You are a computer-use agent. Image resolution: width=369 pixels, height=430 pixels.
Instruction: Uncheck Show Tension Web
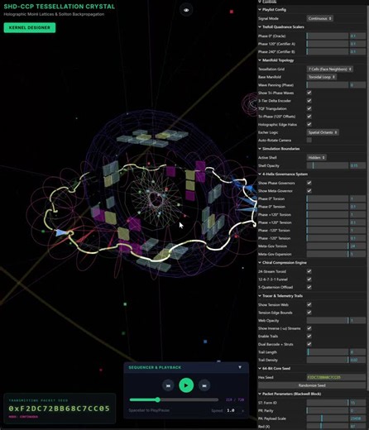309,304
